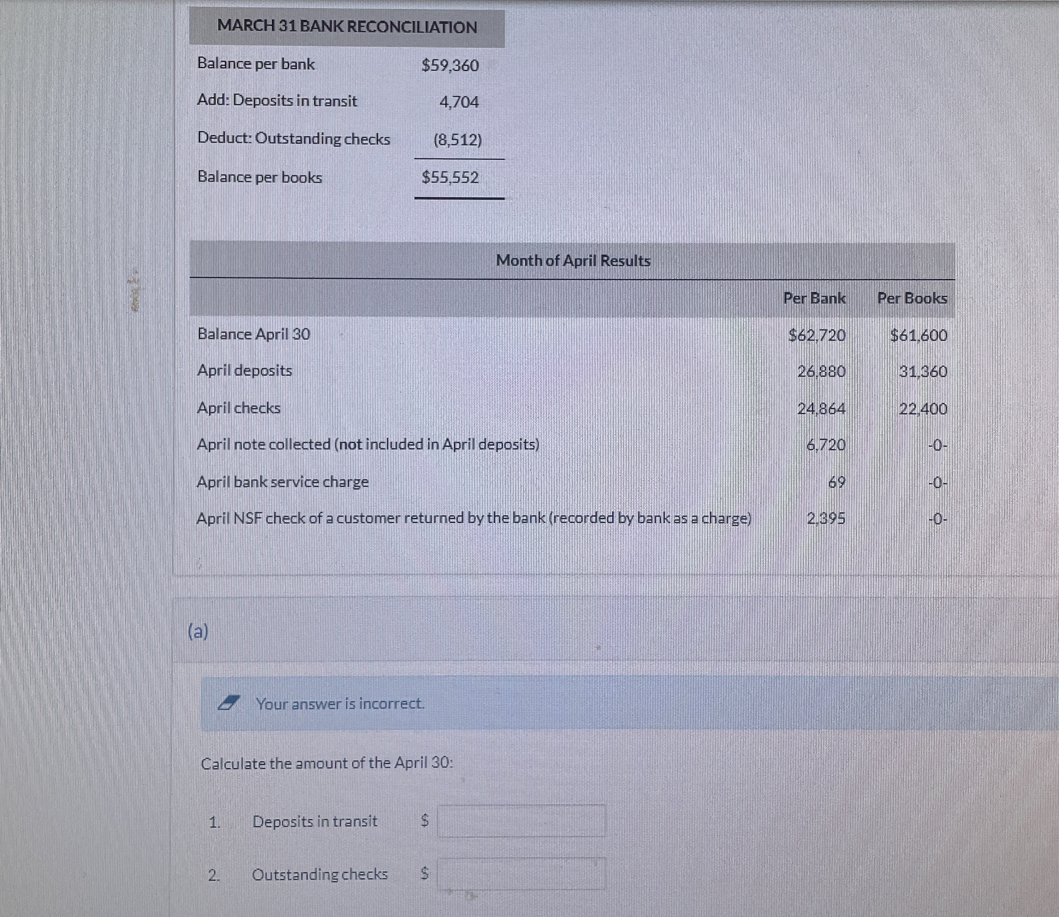1059x917 pixels.
Task: Click the April NSF check row label
Action: tap(474, 518)
